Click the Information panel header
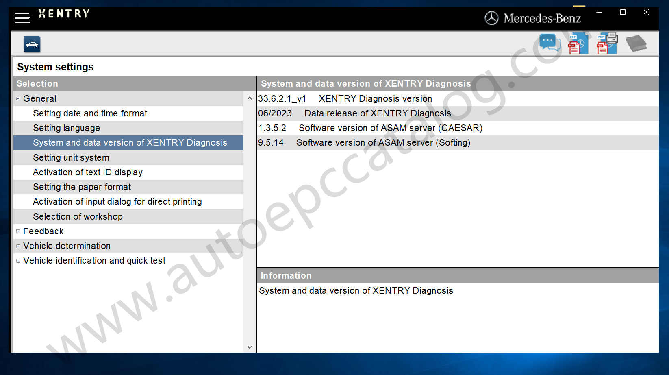The image size is (669, 375). coord(458,276)
